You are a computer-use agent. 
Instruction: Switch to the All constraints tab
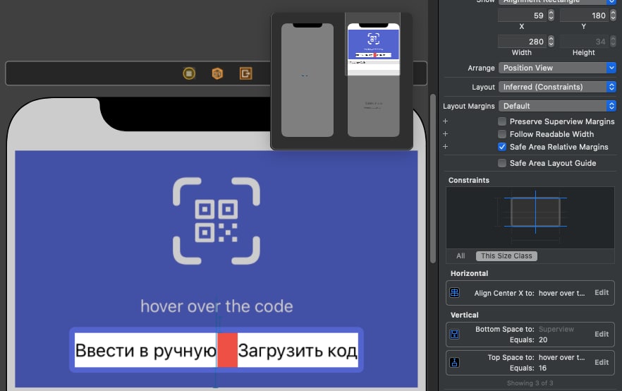pos(461,256)
